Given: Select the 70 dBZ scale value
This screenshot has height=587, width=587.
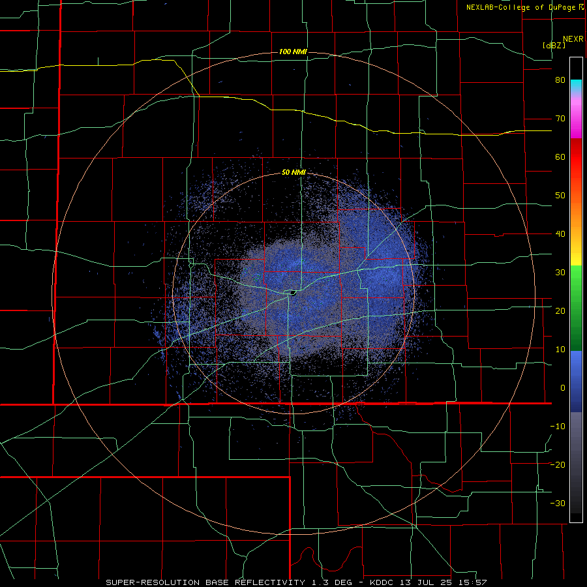Looking at the screenshot, I should coord(560,119).
